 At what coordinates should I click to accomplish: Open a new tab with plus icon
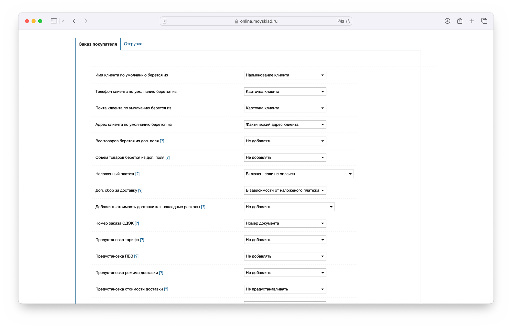(x=472, y=21)
